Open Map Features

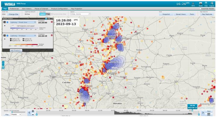pyautogui.click(x=207, y=14)
